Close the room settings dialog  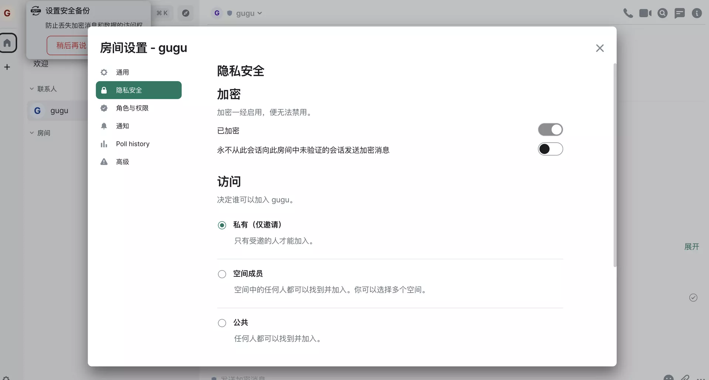pyautogui.click(x=600, y=48)
